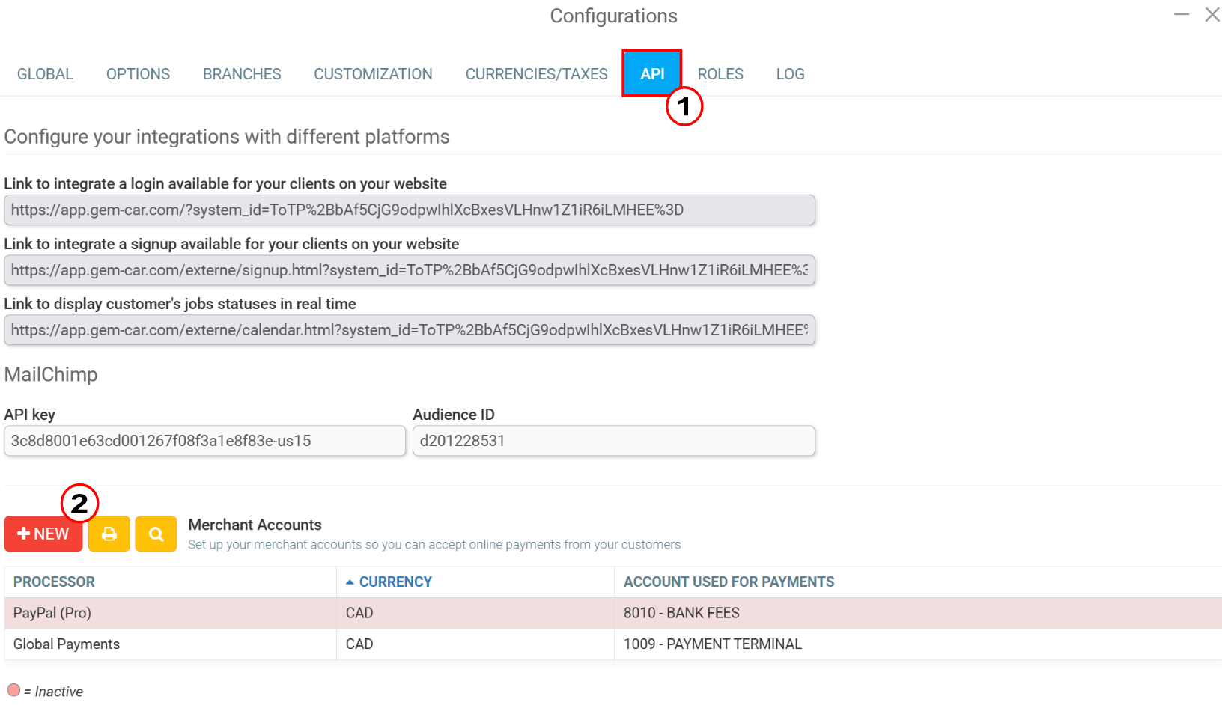Sort by the Currency column arrow
Image resolution: width=1222 pixels, height=705 pixels.
[x=350, y=582]
